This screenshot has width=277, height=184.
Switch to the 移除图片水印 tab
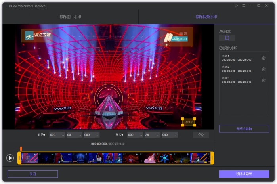click(x=70, y=17)
